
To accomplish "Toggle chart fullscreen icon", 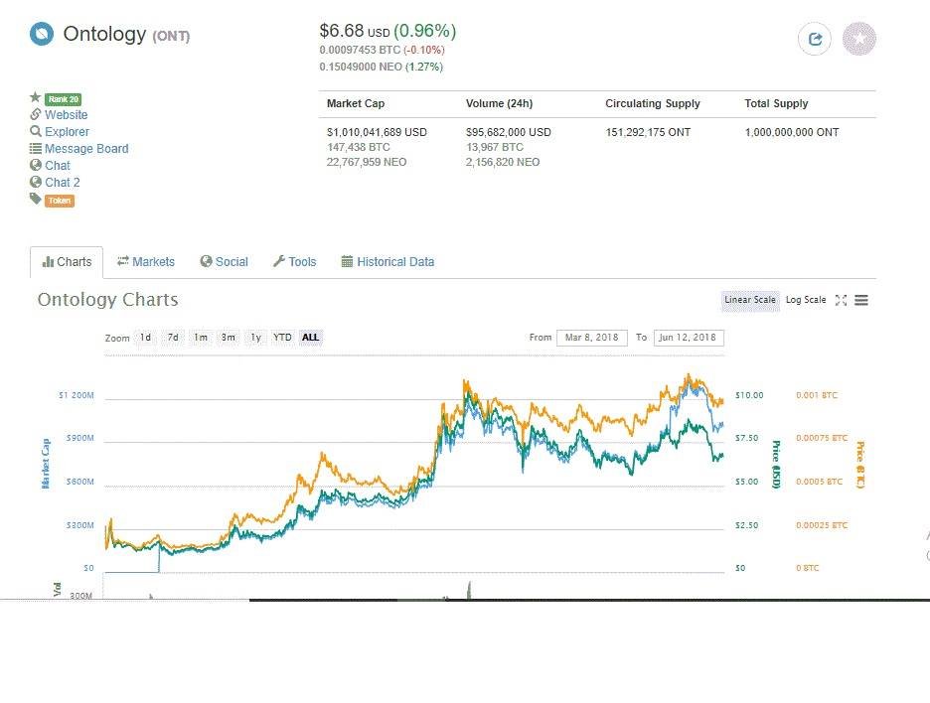I will (x=841, y=301).
